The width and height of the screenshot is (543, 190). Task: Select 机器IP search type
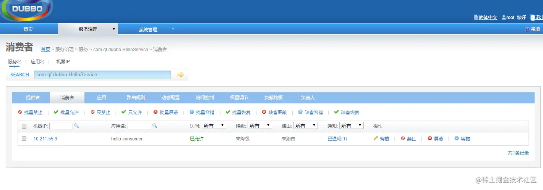click(63, 61)
